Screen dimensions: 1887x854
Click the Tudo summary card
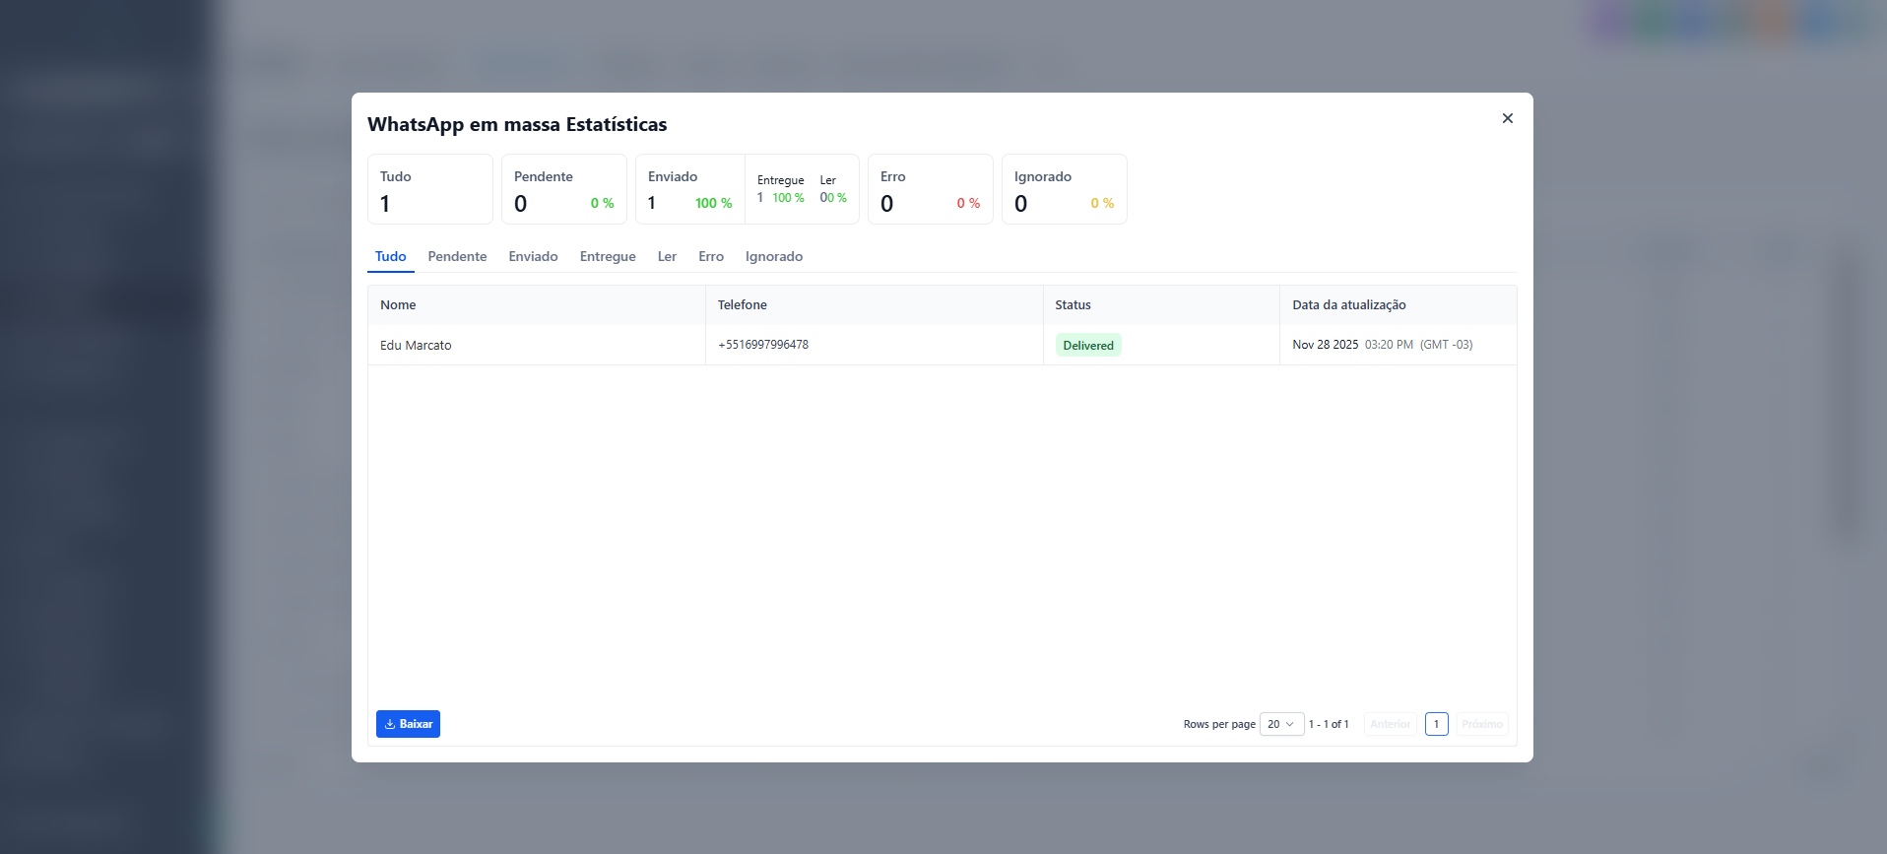(x=430, y=189)
